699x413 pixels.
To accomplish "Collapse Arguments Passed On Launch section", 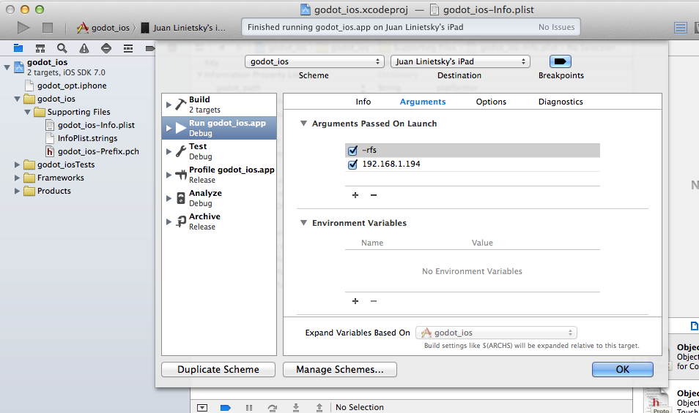I will click(x=303, y=124).
